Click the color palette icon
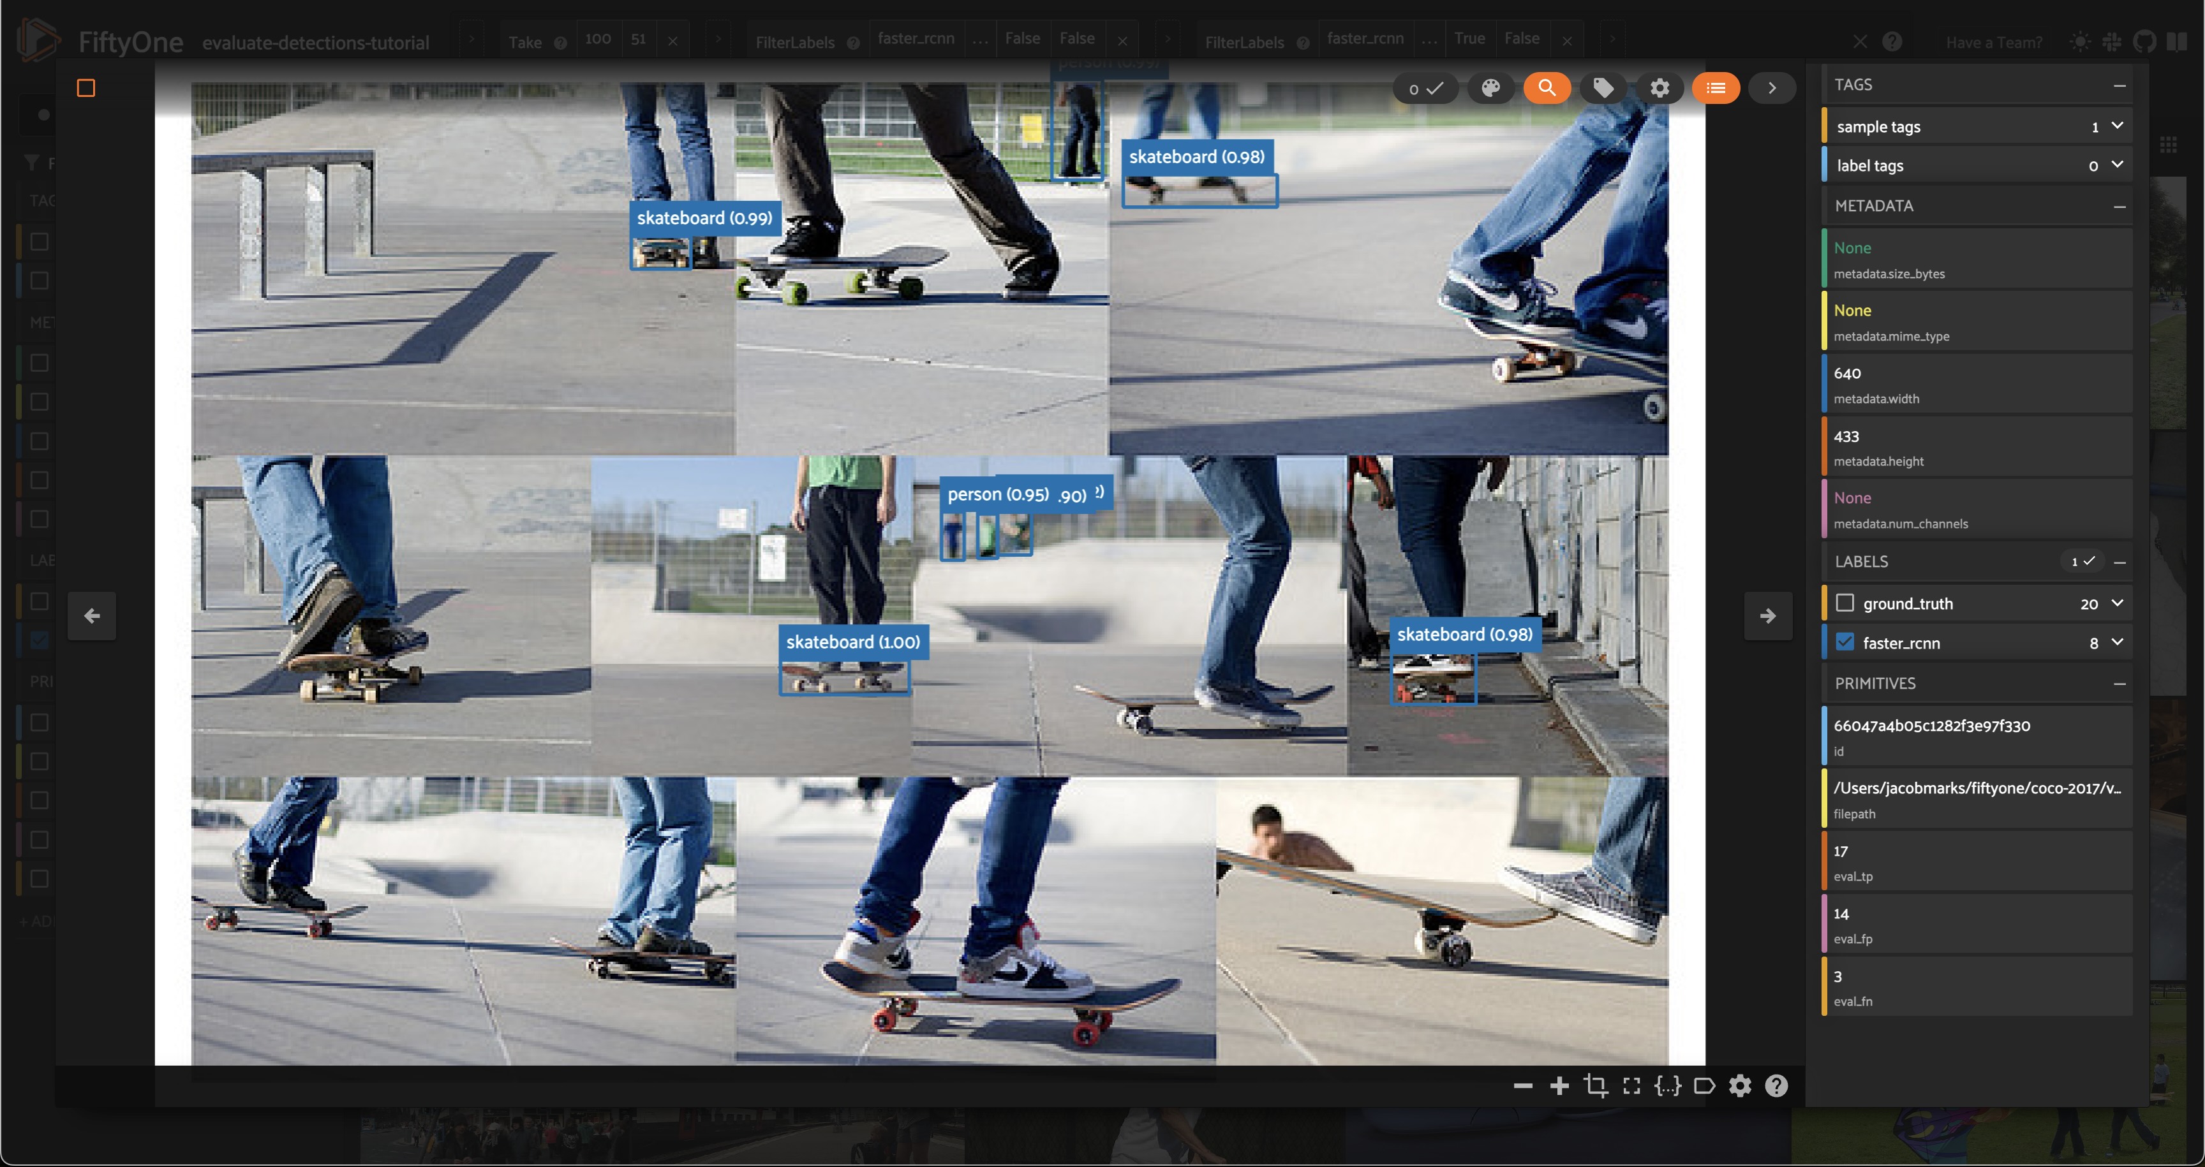Screen dimensions: 2205x1167 [1490, 88]
